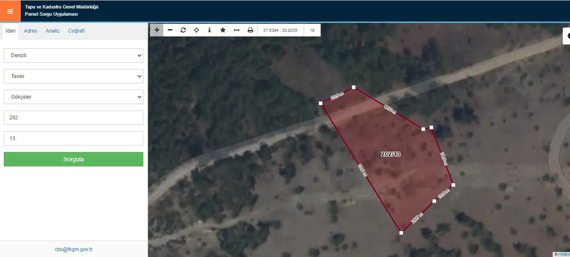Screen dimensions: 570x257
Task: Click the coordinates readout 37.6394 : 28.8205
Action: [x=280, y=30]
